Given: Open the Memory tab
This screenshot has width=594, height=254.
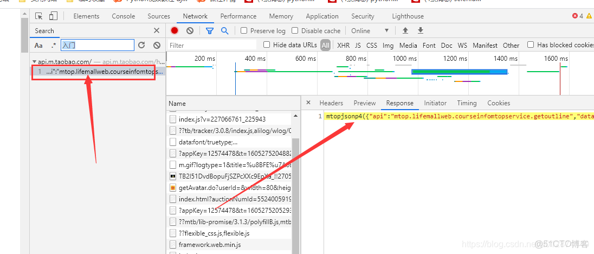Looking at the screenshot, I should [281, 16].
